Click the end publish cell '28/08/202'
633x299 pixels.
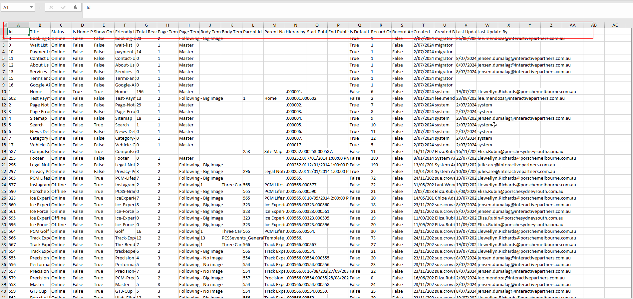click(x=338, y=278)
